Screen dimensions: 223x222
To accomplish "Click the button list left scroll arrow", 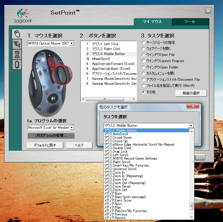I will (x=83, y=99).
